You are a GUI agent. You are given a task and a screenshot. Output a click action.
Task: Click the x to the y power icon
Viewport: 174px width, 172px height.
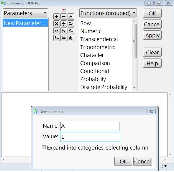tap(57, 31)
